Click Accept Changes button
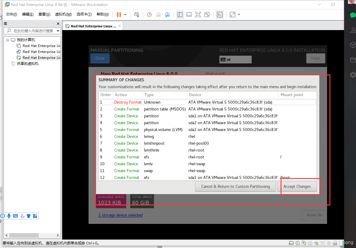Image resolution: width=356 pixels, height=248 pixels. pos(297,187)
